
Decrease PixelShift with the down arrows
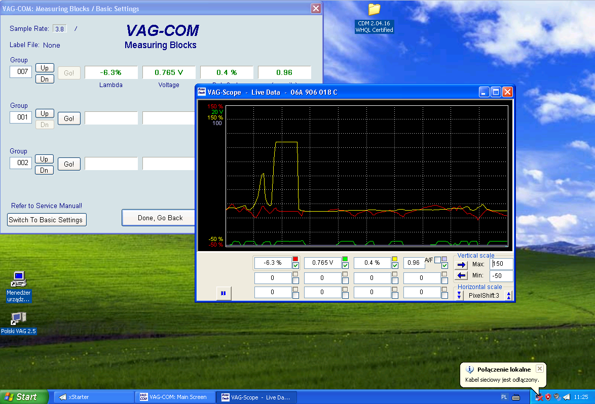pyautogui.click(x=459, y=295)
